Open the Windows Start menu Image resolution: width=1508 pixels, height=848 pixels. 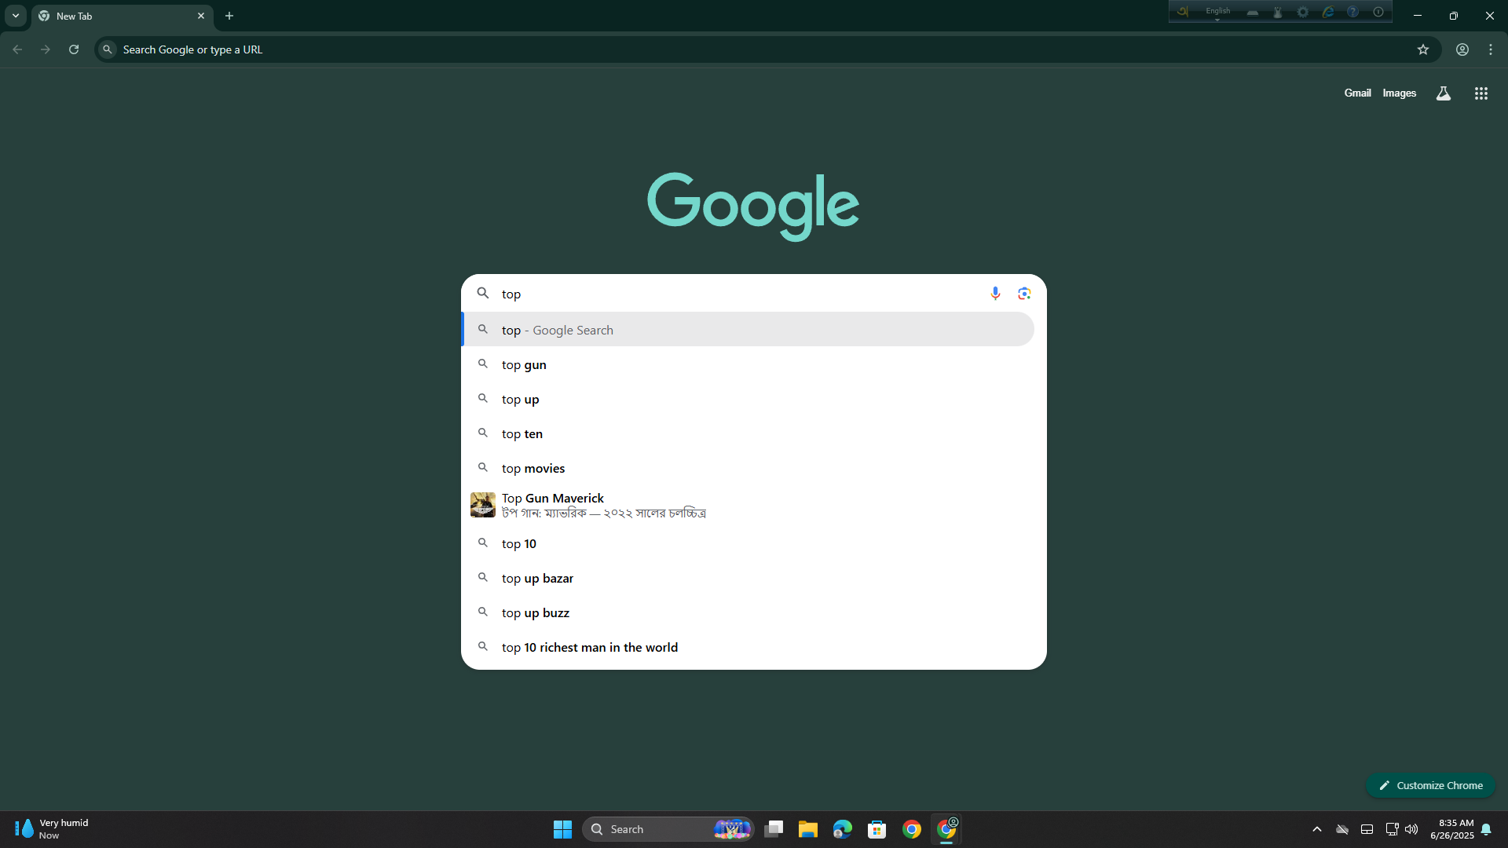pyautogui.click(x=562, y=829)
